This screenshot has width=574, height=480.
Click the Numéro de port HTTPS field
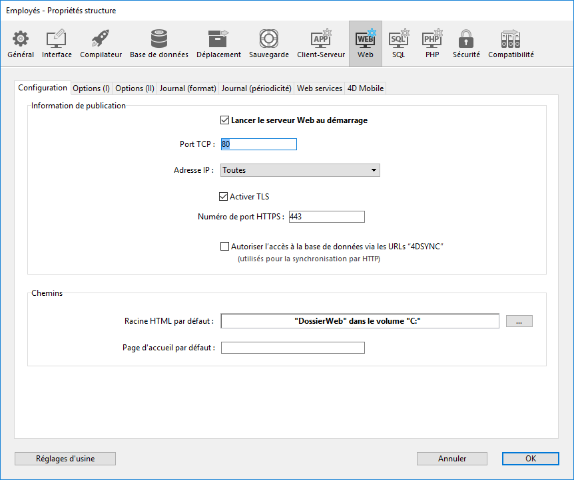326,217
